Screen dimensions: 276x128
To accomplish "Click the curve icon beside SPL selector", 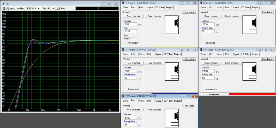I will pyautogui.click(x=44, y=8).
